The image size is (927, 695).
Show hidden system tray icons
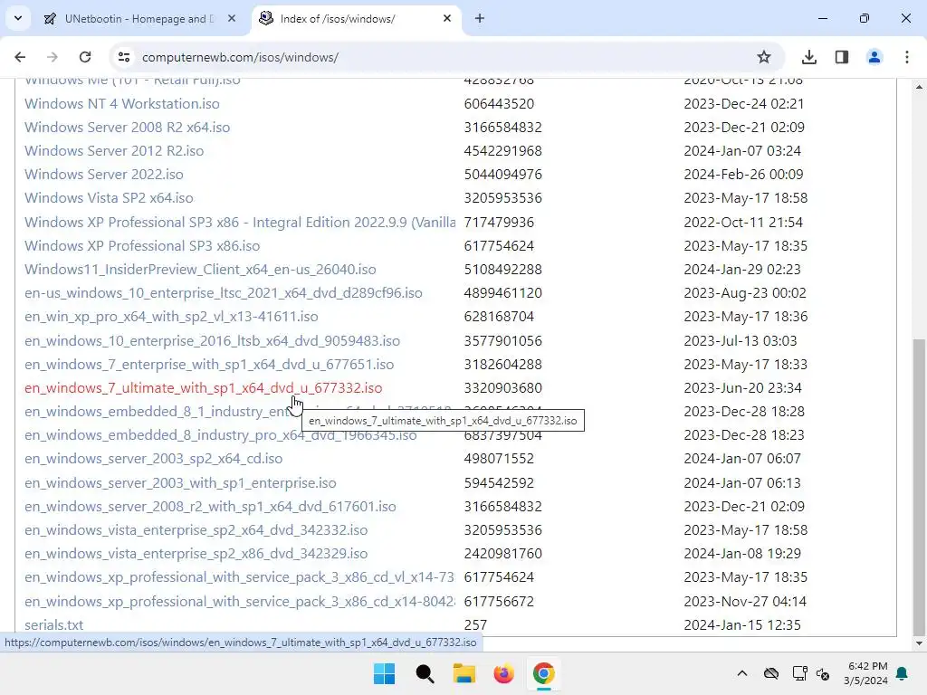(x=742, y=673)
